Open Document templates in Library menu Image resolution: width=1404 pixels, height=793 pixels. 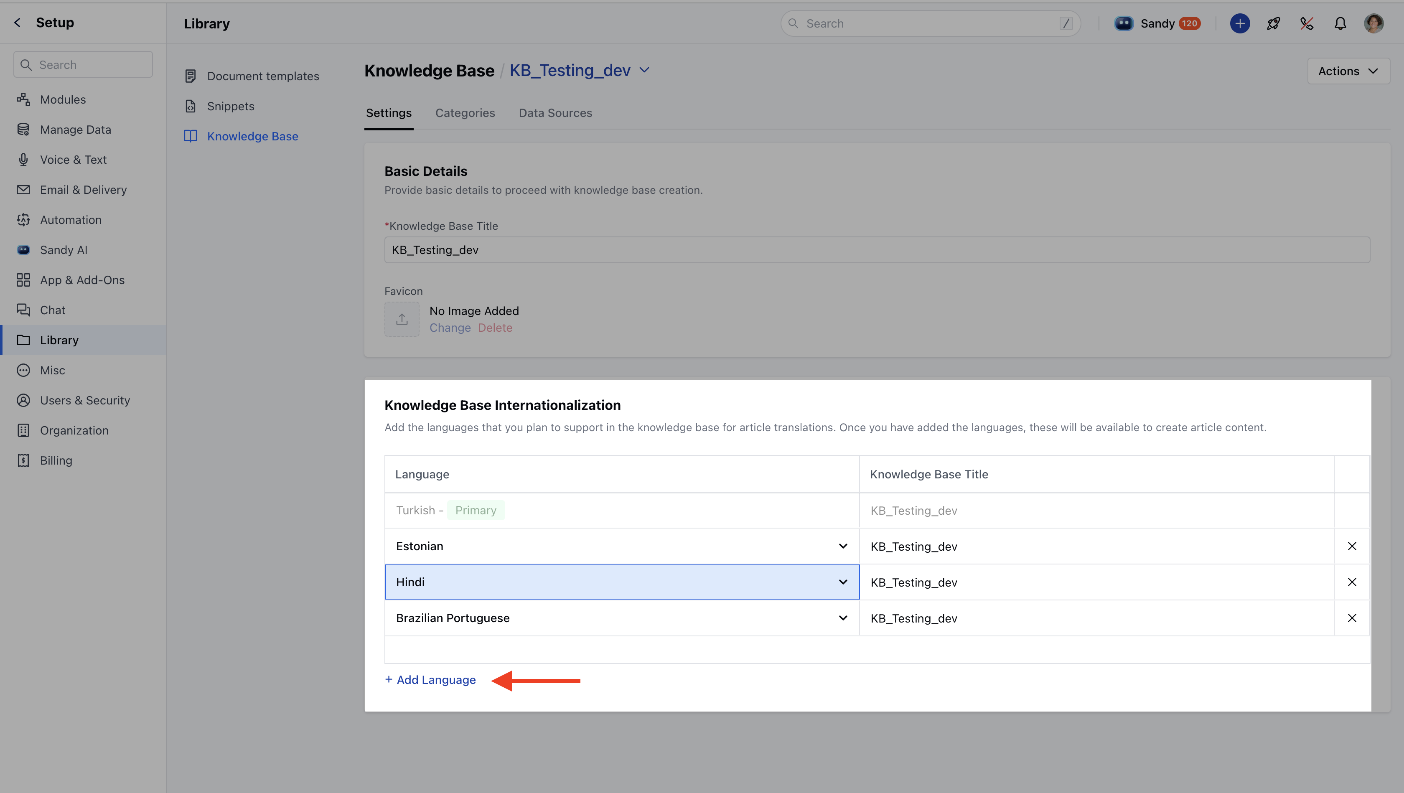[263, 76]
